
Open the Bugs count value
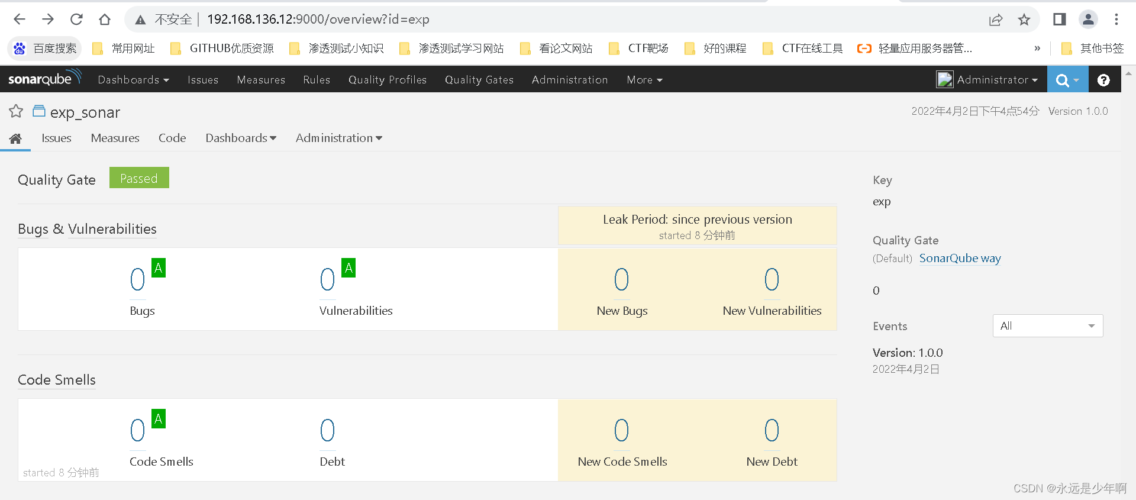pos(137,279)
